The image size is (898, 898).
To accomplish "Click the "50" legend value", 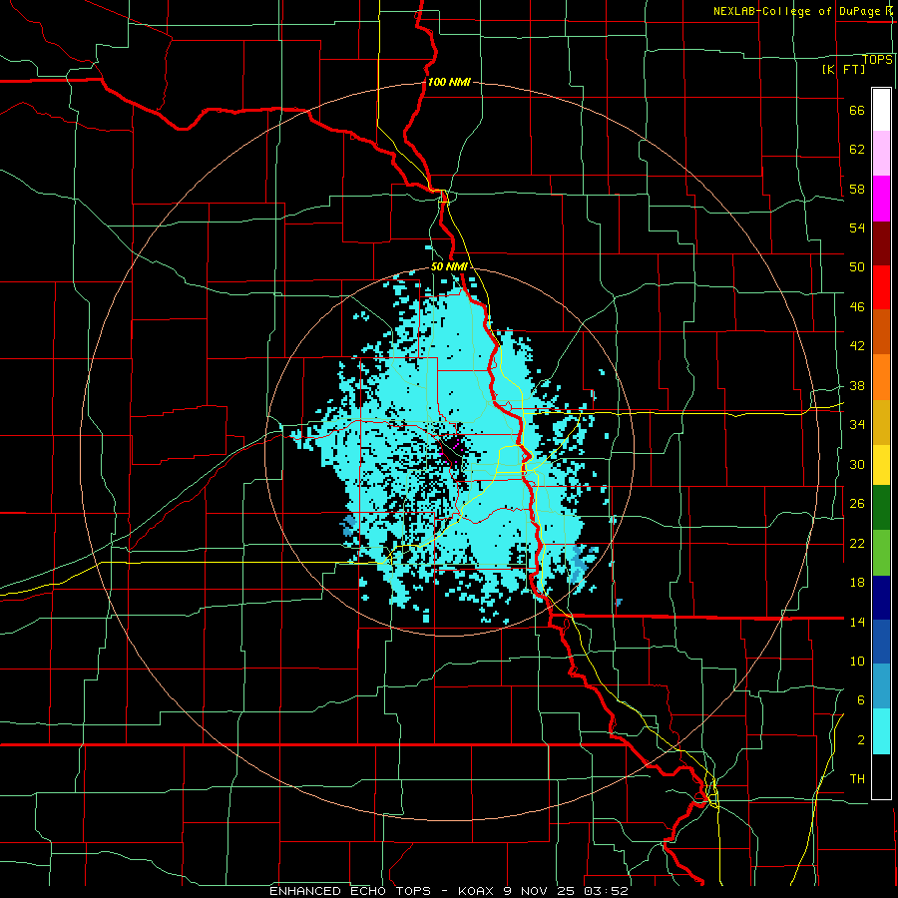I will [x=857, y=266].
